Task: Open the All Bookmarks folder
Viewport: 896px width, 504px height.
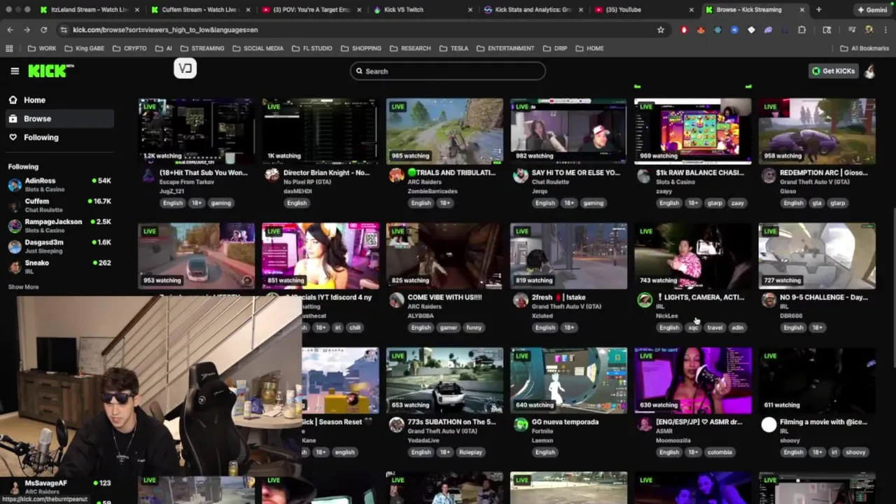Action: pyautogui.click(x=864, y=48)
